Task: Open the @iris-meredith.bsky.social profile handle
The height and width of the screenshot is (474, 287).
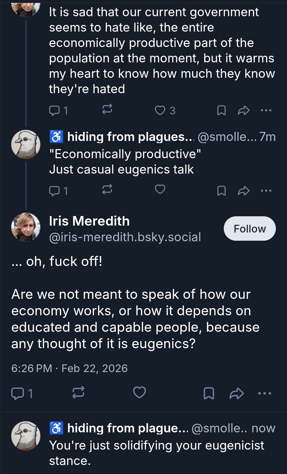Action: (x=125, y=237)
